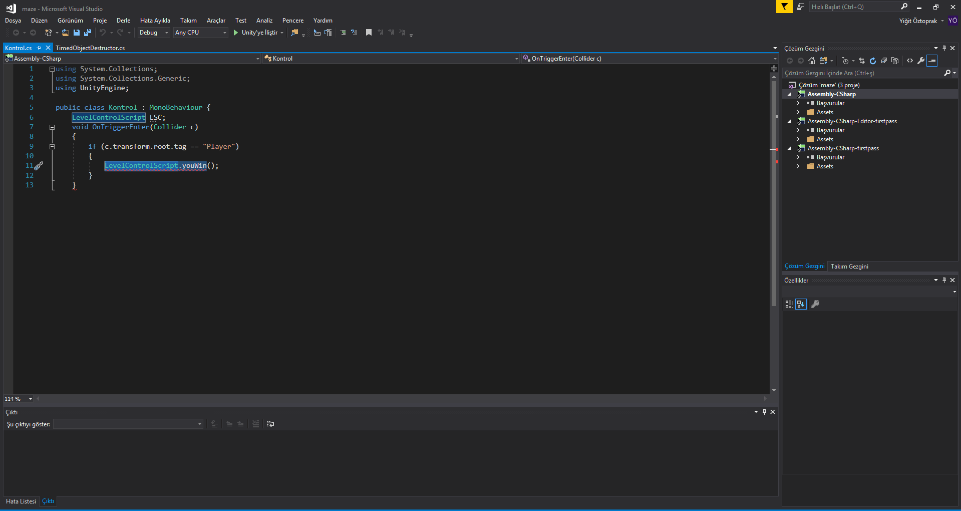Click the View Code icon in Çözüm Gezgini
Screen dimensions: 961x511
[910, 61]
